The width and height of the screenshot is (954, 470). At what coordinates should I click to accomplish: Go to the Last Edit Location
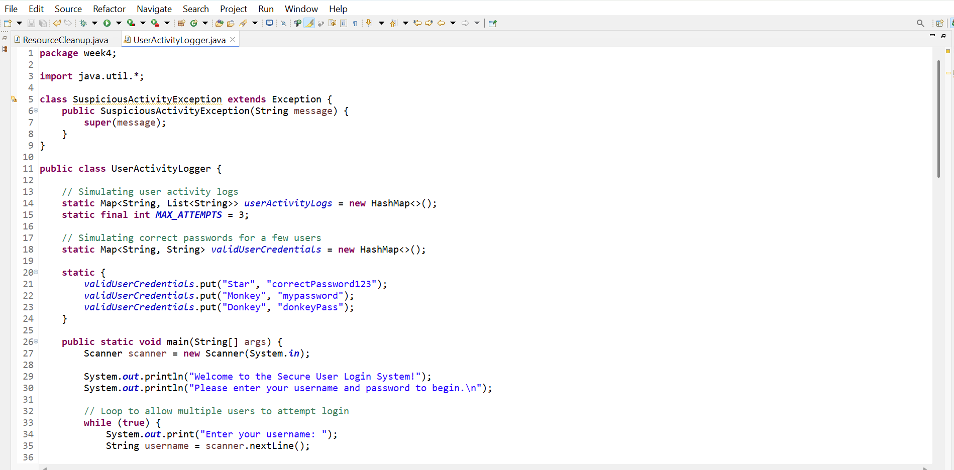click(417, 23)
